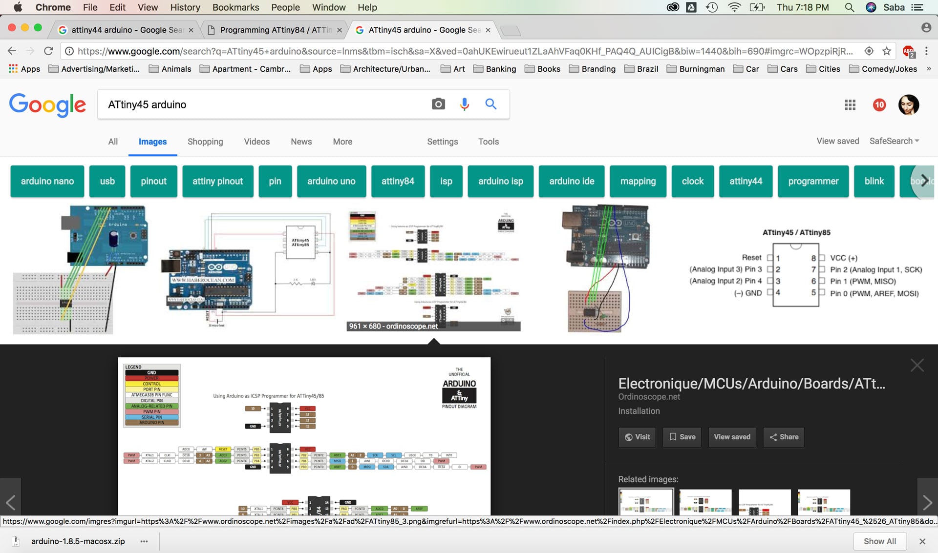
Task: Click the browser forward arrow
Action: (x=30, y=51)
